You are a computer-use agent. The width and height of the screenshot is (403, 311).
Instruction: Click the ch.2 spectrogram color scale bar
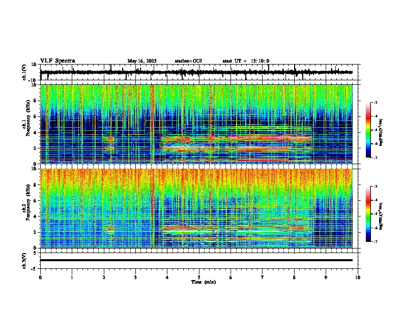coord(368,214)
